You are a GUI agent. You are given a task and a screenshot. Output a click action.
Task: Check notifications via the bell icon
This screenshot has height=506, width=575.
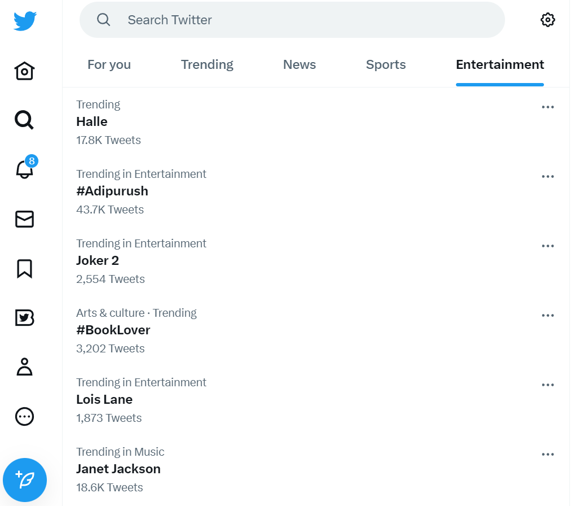tap(24, 169)
